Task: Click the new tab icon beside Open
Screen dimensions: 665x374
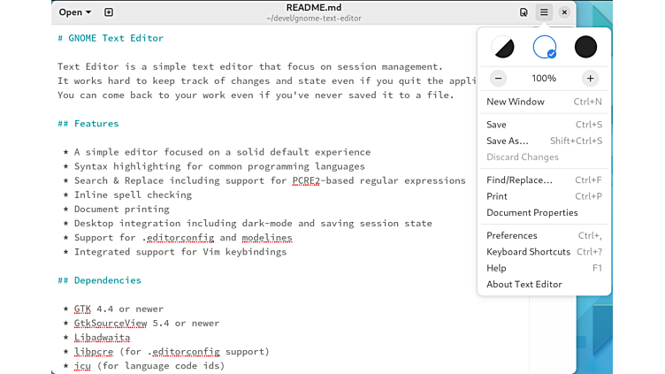Action: [109, 12]
